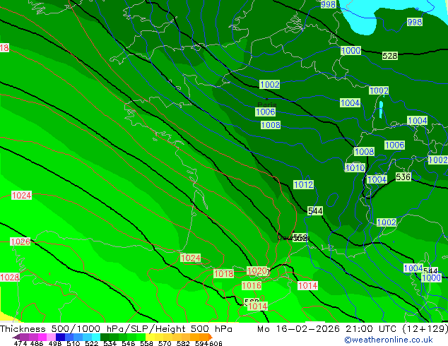Click the small cyan vertical patch near 1002
This screenshot has height=346, width=448.
pyautogui.click(x=381, y=109)
